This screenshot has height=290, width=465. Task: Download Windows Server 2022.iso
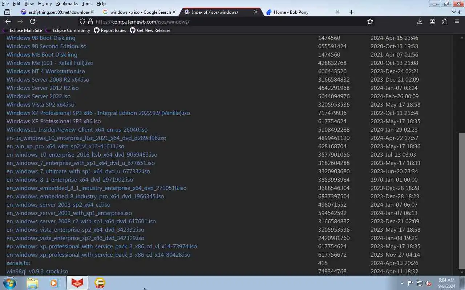(39, 96)
